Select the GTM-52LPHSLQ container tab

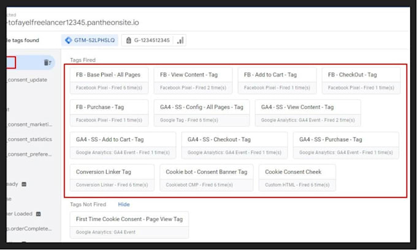[90, 40]
